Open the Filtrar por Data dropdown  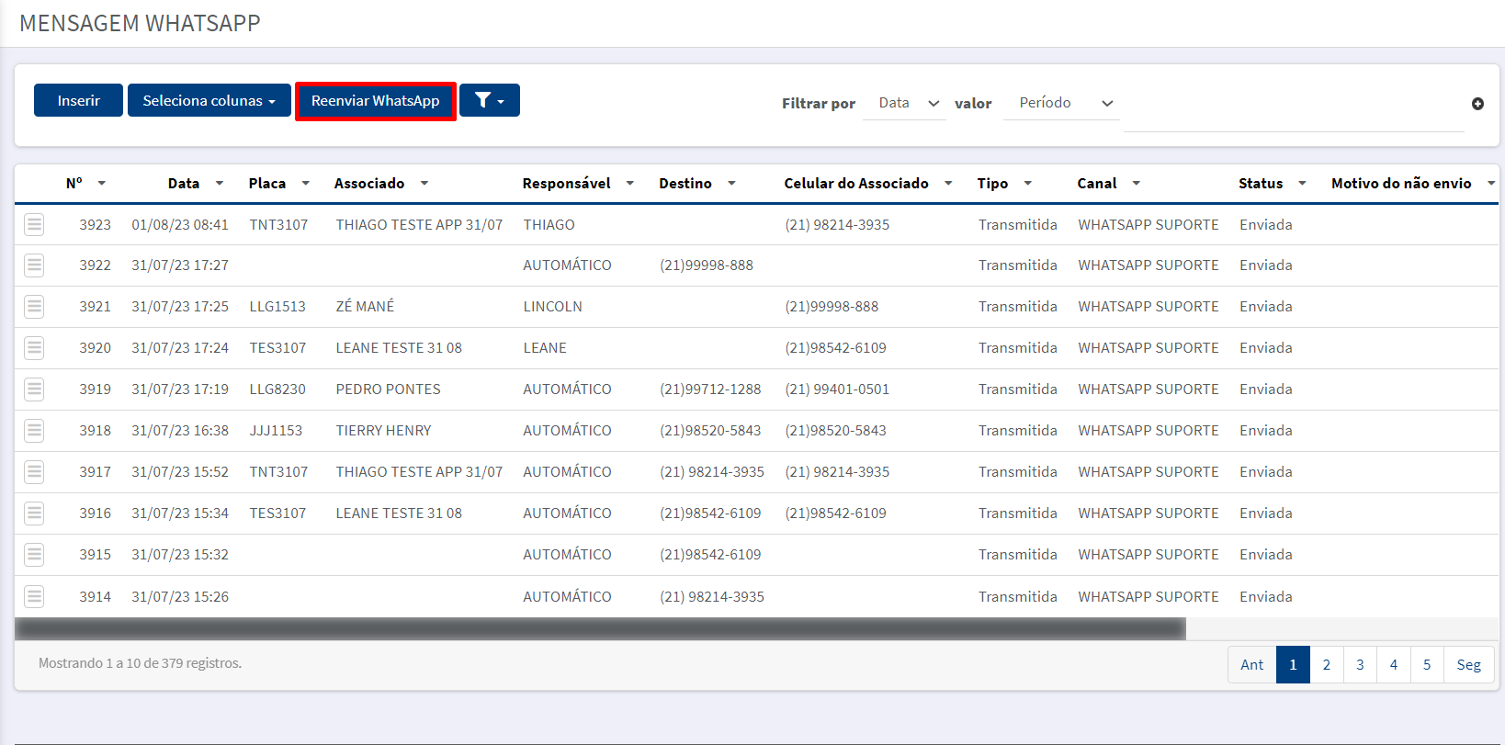pyautogui.click(x=904, y=103)
